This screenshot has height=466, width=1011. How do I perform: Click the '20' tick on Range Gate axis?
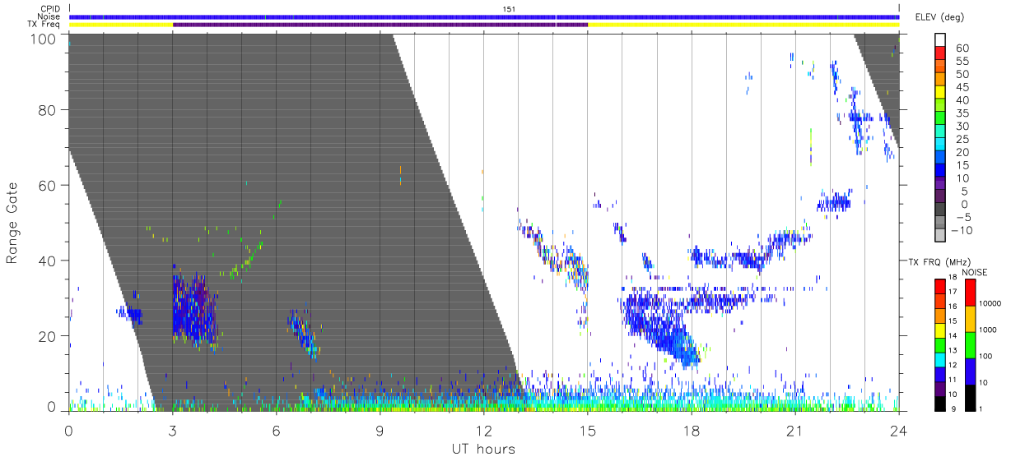click(47, 336)
